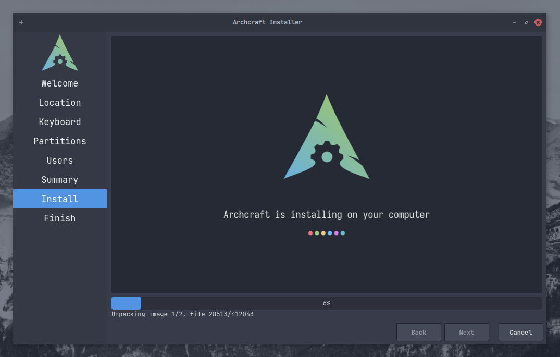Click the Back button

click(x=419, y=333)
